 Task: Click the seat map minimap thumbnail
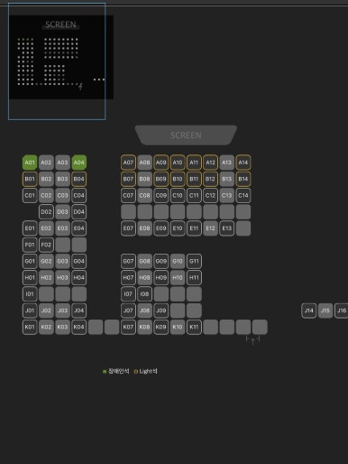(61, 57)
